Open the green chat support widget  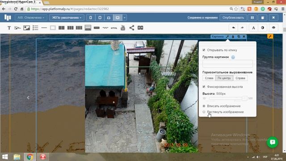272,142
